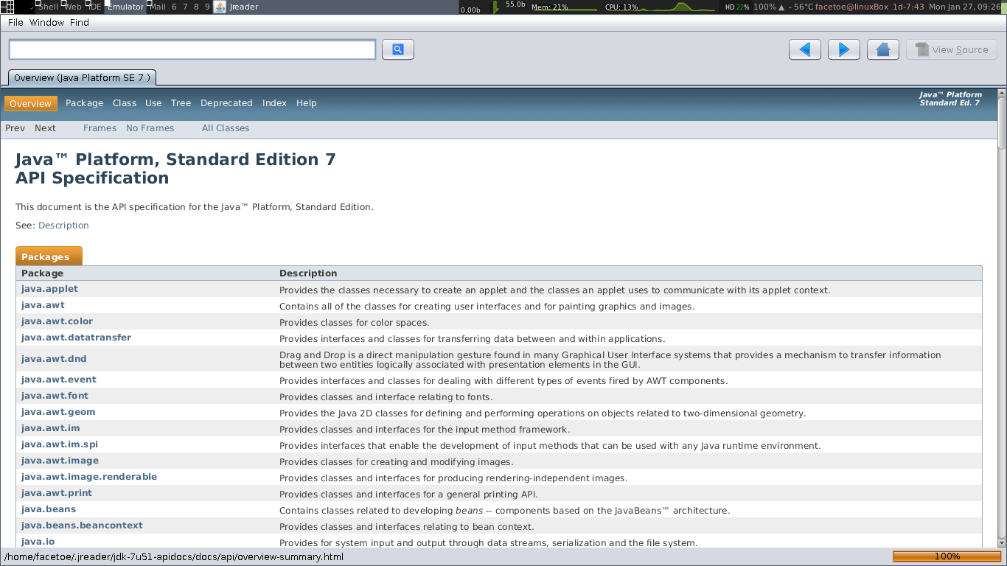Select the Packages table tab
This screenshot has height=566, width=1007.
(x=49, y=256)
